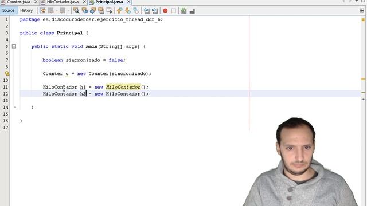Click line number 7 in gutter
The width and height of the screenshot is (367, 206).
coord(7,60)
